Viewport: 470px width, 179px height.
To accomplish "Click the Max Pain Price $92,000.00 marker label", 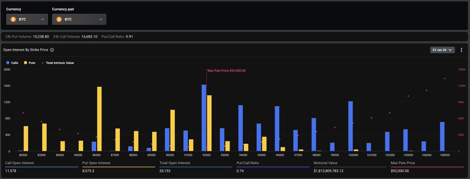I will coord(227,71).
